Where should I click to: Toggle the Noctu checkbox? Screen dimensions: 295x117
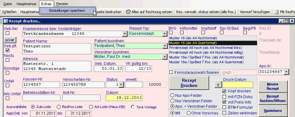pyautogui.click(x=8, y=60)
